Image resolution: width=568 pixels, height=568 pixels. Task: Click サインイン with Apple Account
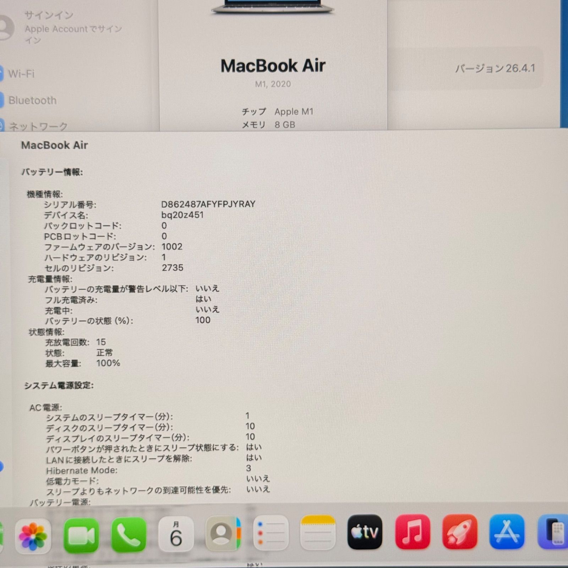(73, 28)
